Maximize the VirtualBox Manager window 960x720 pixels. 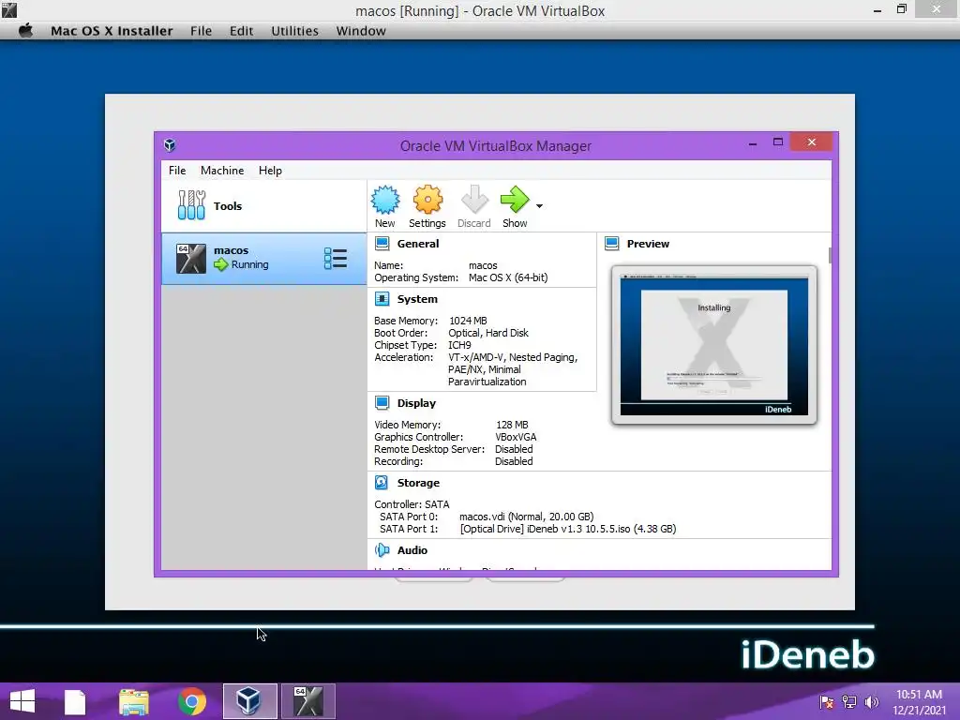pyautogui.click(x=777, y=142)
